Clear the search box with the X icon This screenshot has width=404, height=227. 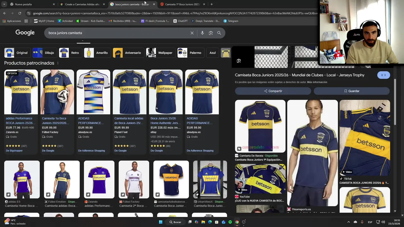192,33
